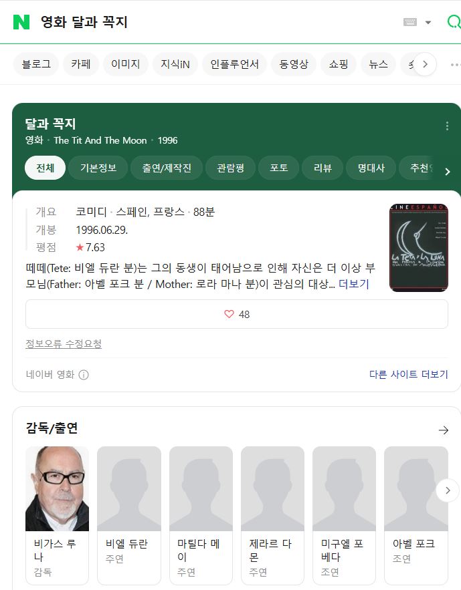The height and width of the screenshot is (590, 461).
Task: Click the info icon next to 네이버 영화
Action: click(x=84, y=375)
